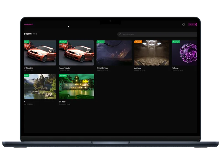Select the BconRender title under the dark corridor
This screenshot has width=221, height=166.
102,68
